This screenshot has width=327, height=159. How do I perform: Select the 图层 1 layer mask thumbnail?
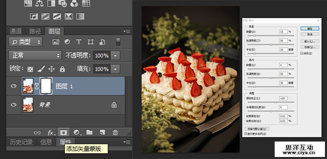[x=46, y=86]
